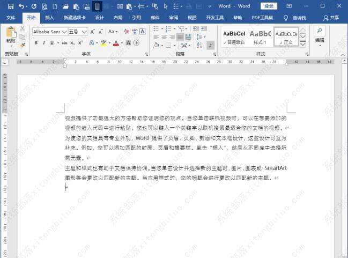Image resolution: width=348 pixels, height=258 pixels.
Task: Apply the 样式 1 style
Action: pyautogui.click(x=260, y=37)
